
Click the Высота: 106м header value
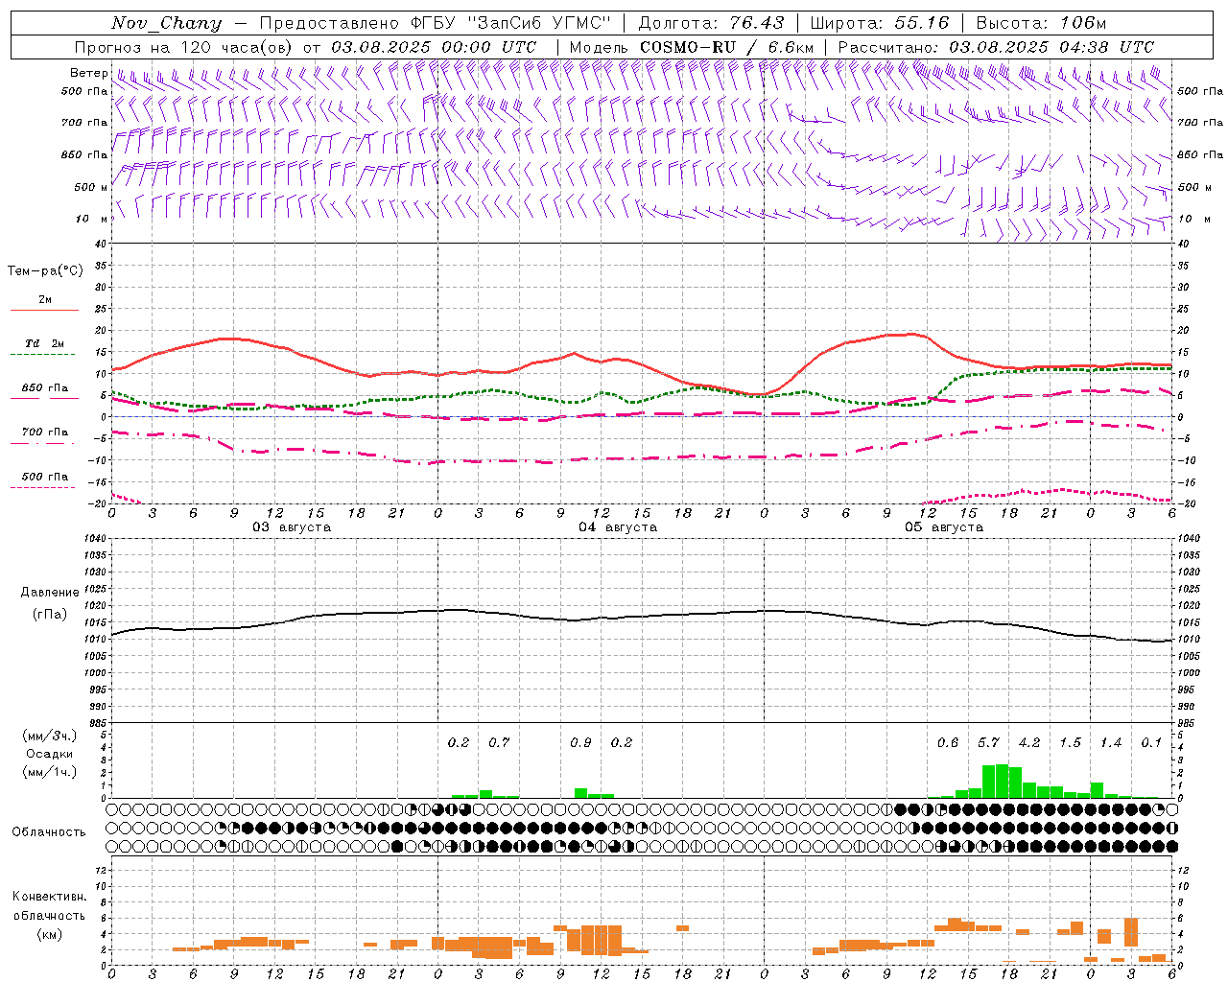[1041, 23]
